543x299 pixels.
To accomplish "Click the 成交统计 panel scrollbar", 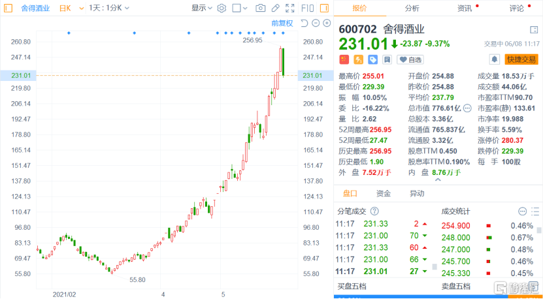I will click(539, 230).
